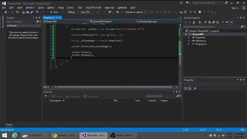This screenshot has height=139, width=247.
Task: Open the Error List filter funnel
Action: point(46,96)
